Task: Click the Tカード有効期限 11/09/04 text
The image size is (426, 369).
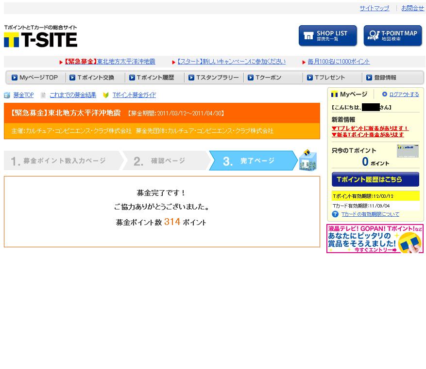Action: click(x=361, y=206)
